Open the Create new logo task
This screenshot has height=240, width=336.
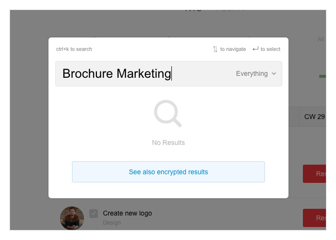coord(127,213)
